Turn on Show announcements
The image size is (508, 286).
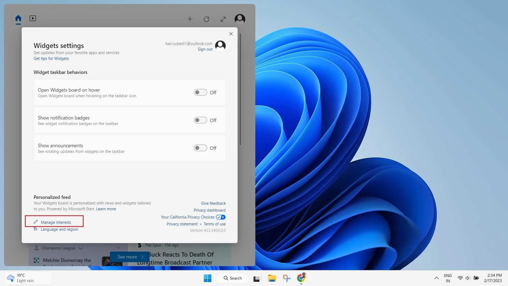[200, 148]
